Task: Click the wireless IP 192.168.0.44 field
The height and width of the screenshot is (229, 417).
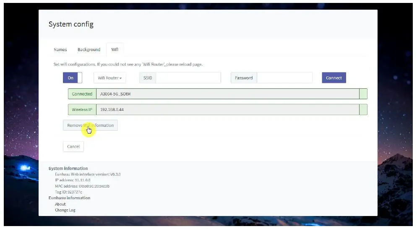Action: point(228,110)
